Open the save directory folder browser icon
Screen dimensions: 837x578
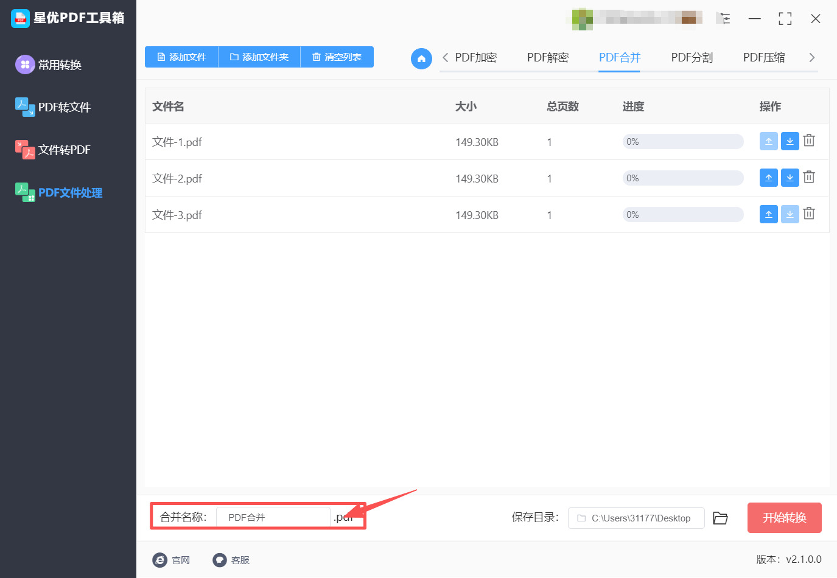tap(721, 518)
